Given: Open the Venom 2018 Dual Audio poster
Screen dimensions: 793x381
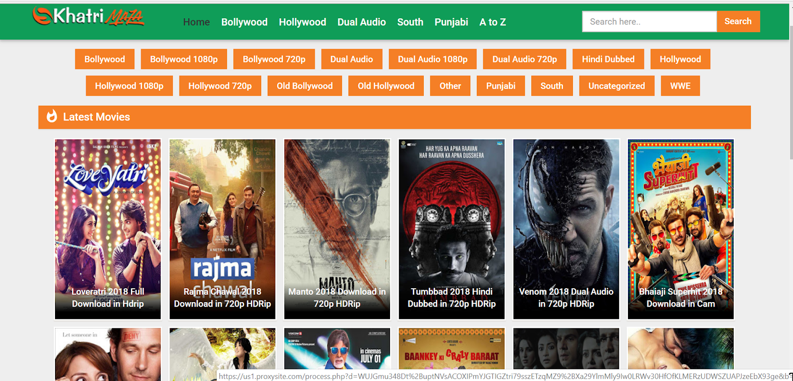Looking at the screenshot, I should click(x=566, y=229).
